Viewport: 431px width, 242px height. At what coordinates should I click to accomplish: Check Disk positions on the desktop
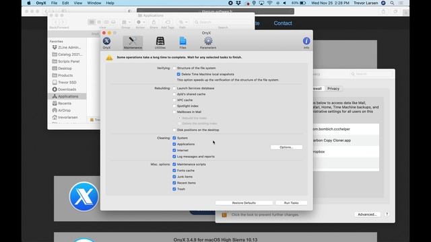point(174,130)
